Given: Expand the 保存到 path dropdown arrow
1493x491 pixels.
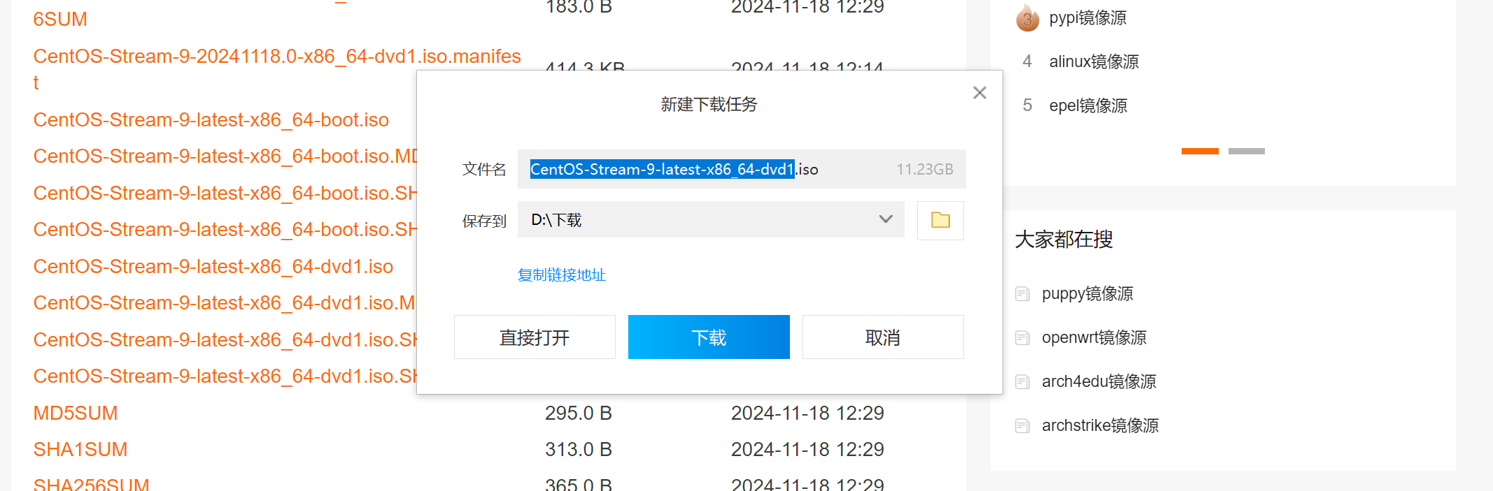Looking at the screenshot, I should click(x=886, y=219).
